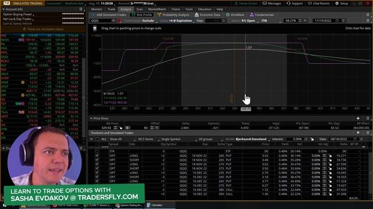Switch to the Scan tab
The height and width of the screenshot is (209, 373).
pos(139,9)
